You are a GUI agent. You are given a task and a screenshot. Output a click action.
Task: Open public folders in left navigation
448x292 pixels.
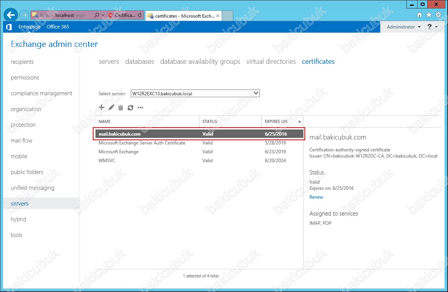click(27, 172)
